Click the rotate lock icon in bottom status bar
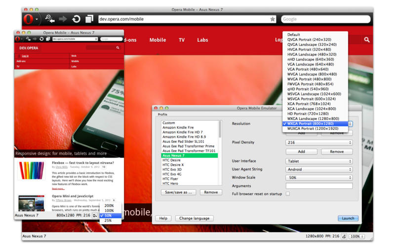Image resolution: width=395 pixels, height=247 pixels. (344, 237)
